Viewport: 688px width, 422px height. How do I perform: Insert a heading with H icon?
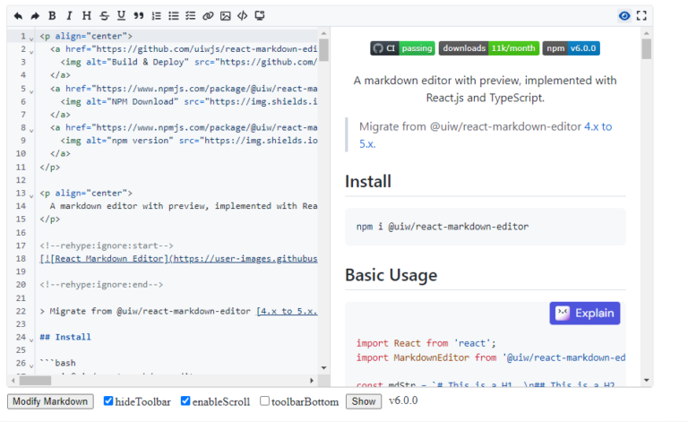pos(87,16)
